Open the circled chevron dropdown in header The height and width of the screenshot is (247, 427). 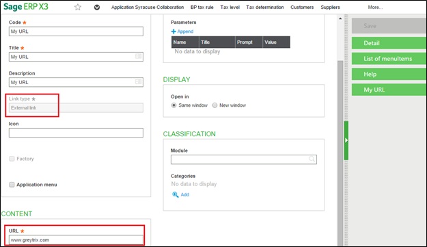[97, 8]
